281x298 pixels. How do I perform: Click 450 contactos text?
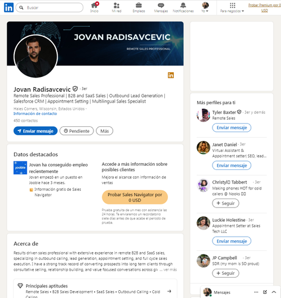coord(26,120)
